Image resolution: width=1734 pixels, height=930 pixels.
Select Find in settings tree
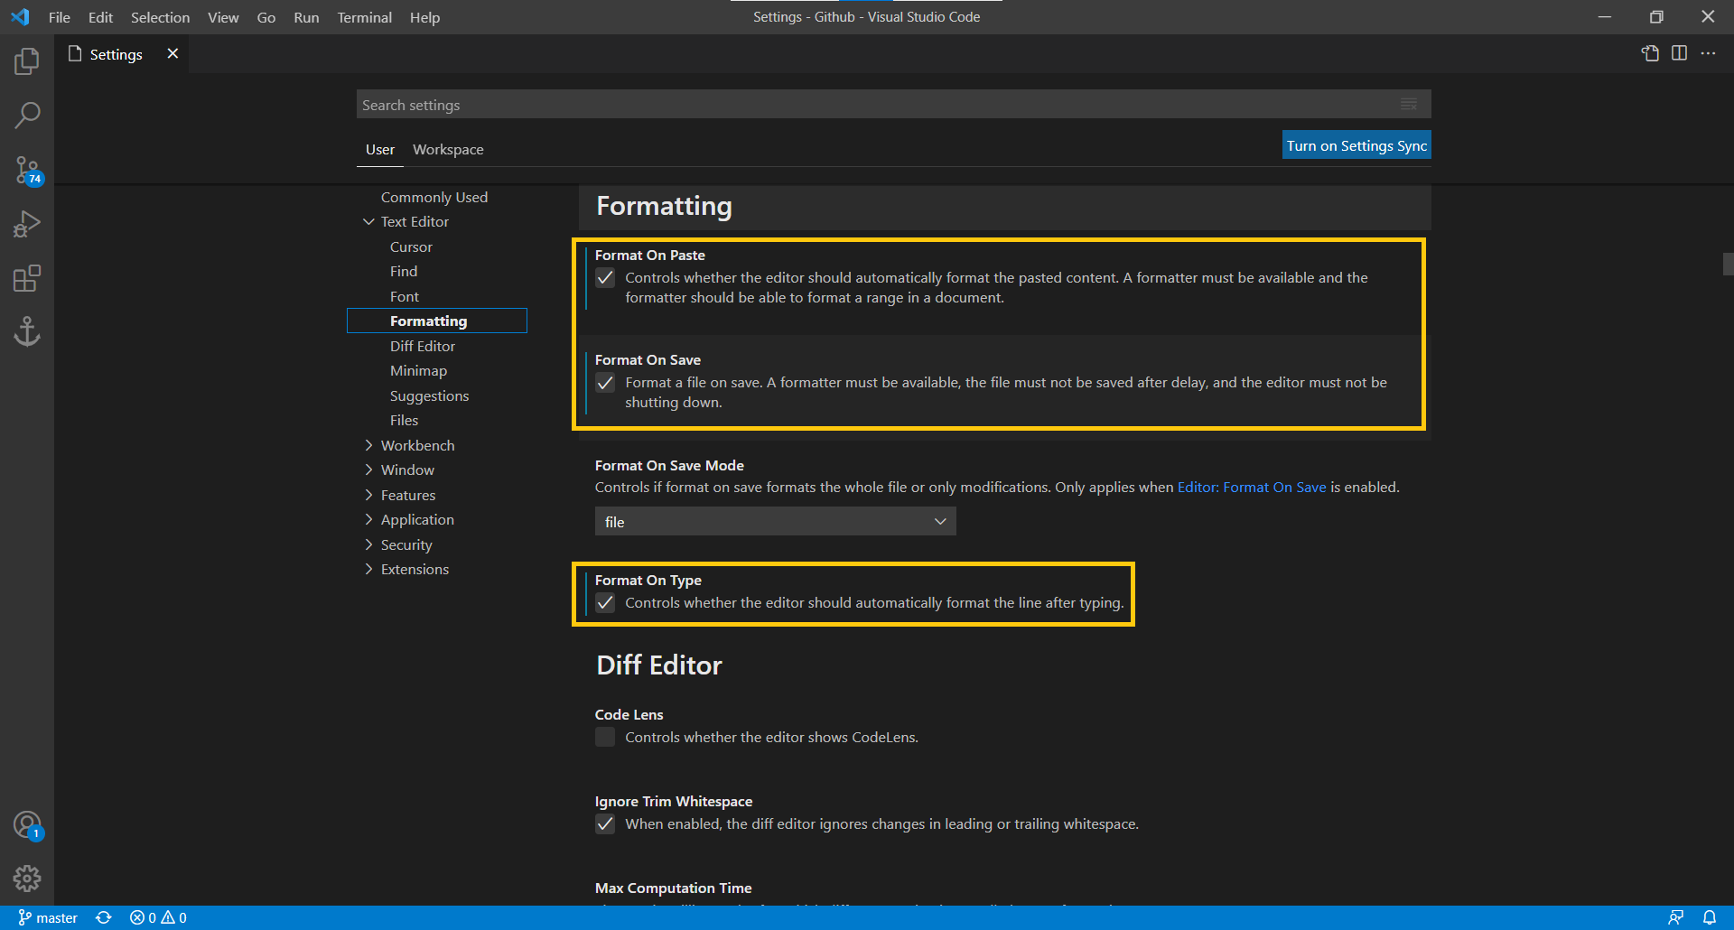[404, 271]
